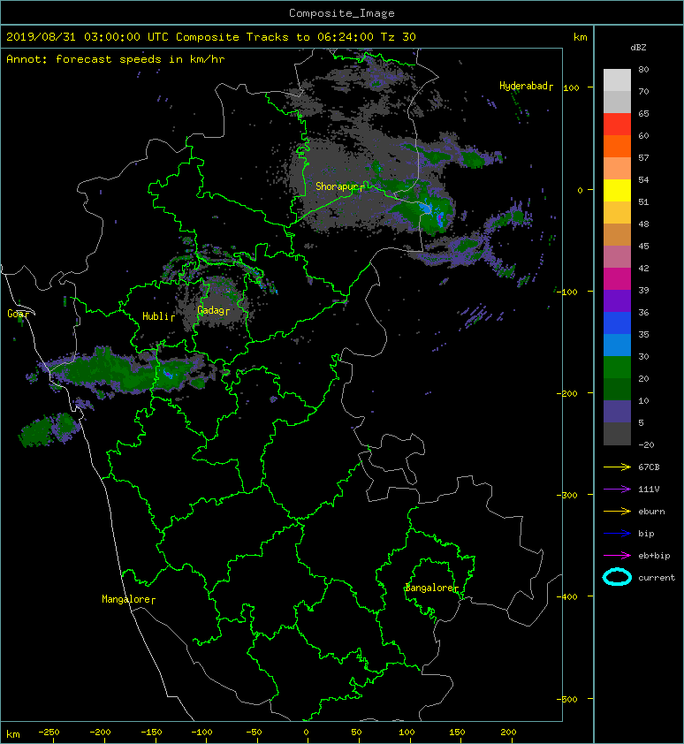Click the Composite_Image title text
This screenshot has height=744, width=684.
click(x=342, y=12)
